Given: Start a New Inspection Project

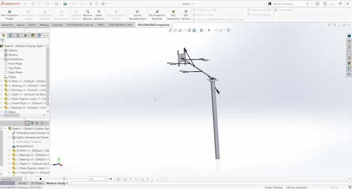Looking at the screenshot, I should tap(10, 15).
